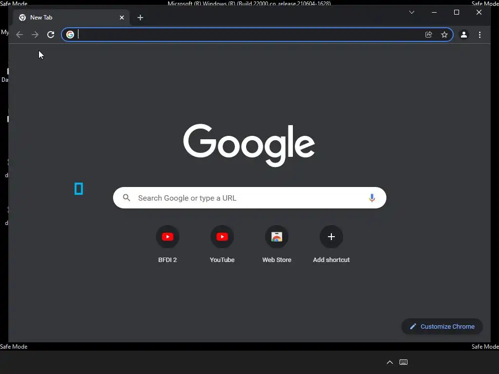Click Customize Chrome button
The width and height of the screenshot is (499, 374).
[x=442, y=327]
